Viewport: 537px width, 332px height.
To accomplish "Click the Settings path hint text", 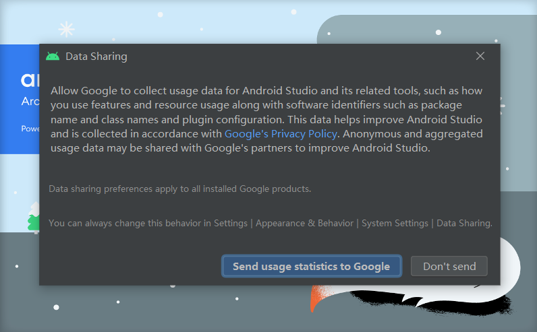I will pos(271,223).
